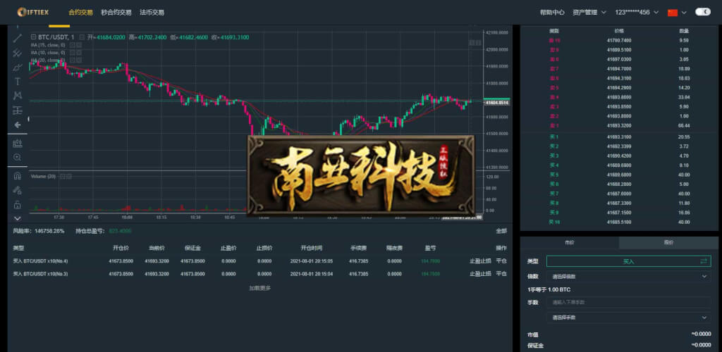Toggle the dark/light theme switch

coord(703,12)
